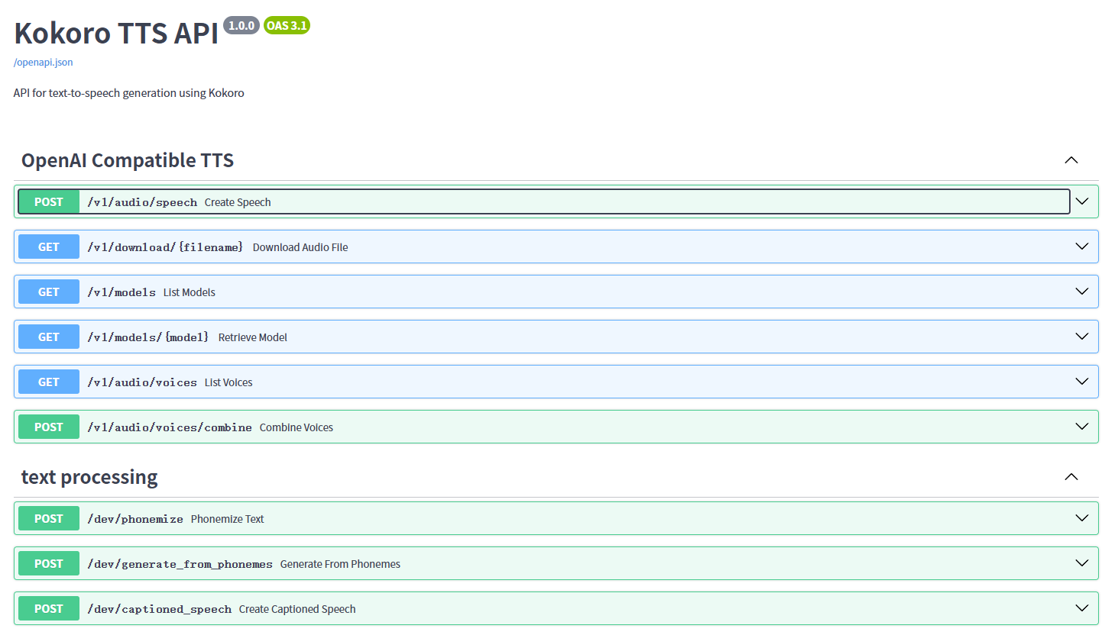The height and width of the screenshot is (635, 1105).
Task: Click the Create Speech summary text
Action: 238,202
